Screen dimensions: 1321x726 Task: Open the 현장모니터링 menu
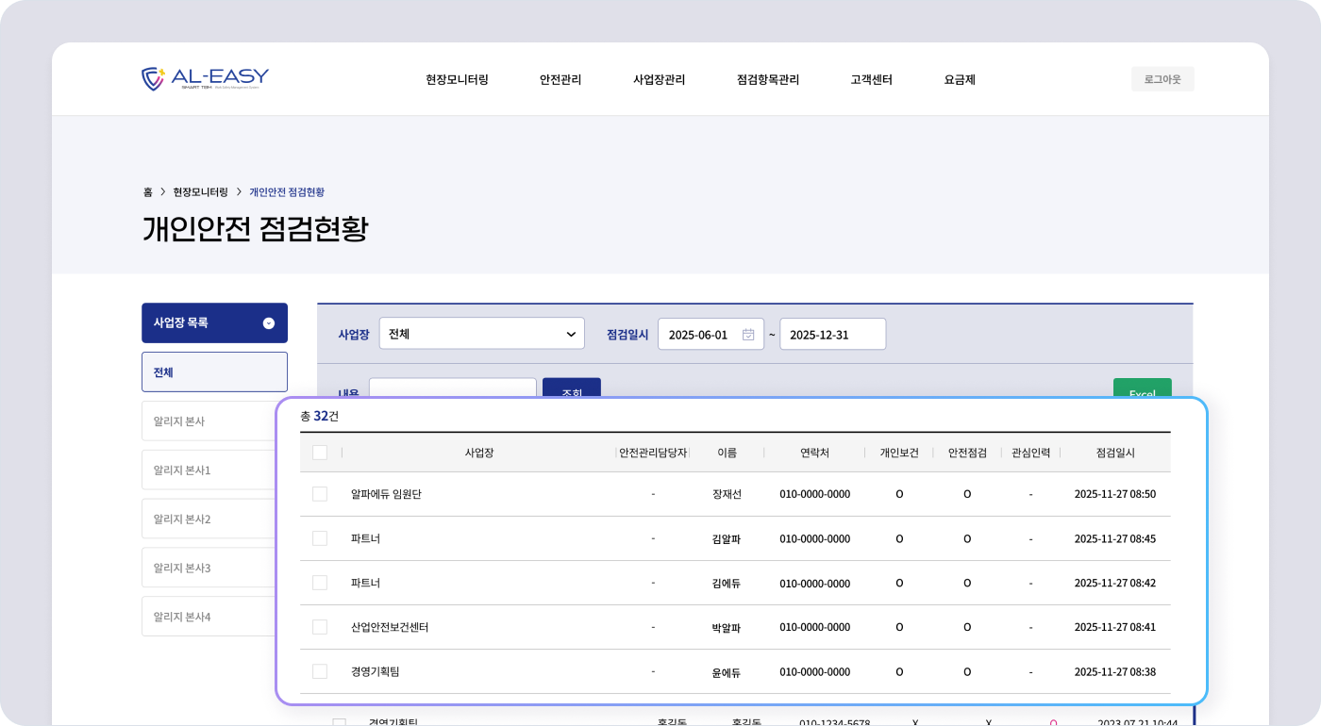pos(457,80)
